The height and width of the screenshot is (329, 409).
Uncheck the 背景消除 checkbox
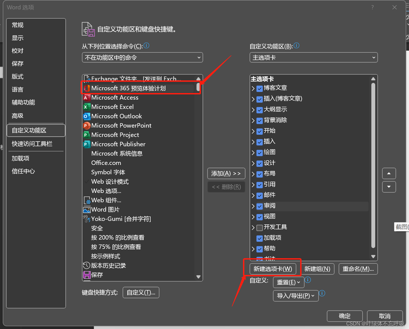(x=259, y=121)
